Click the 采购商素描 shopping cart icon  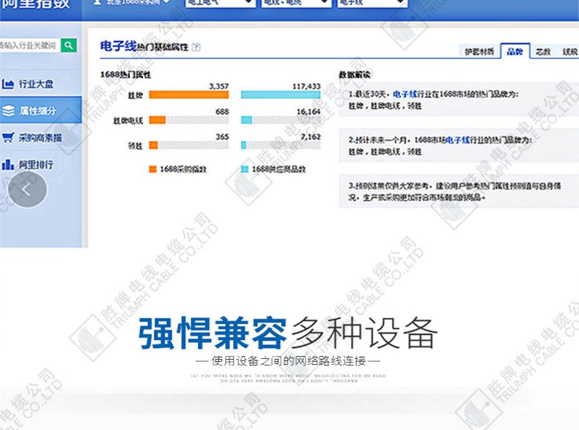tap(8, 137)
